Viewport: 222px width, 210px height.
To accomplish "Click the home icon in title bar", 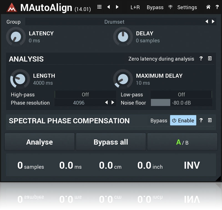I will click(208, 7).
